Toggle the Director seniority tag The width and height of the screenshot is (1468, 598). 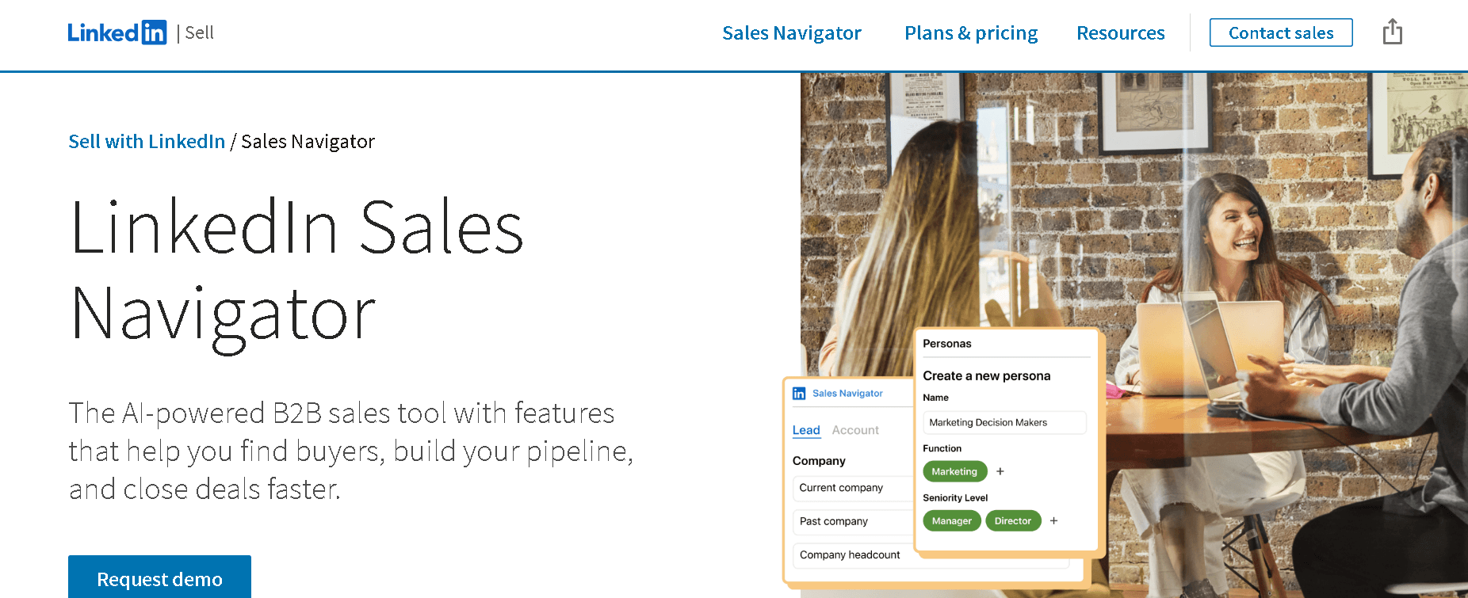point(1013,520)
